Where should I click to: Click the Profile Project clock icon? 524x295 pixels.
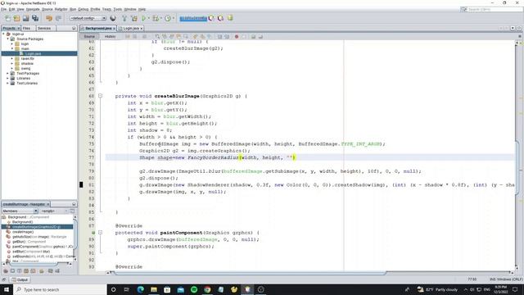click(168, 18)
